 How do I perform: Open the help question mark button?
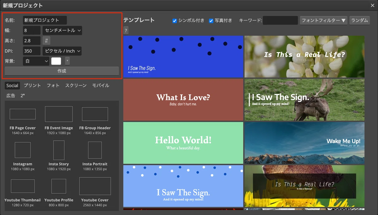point(126,30)
